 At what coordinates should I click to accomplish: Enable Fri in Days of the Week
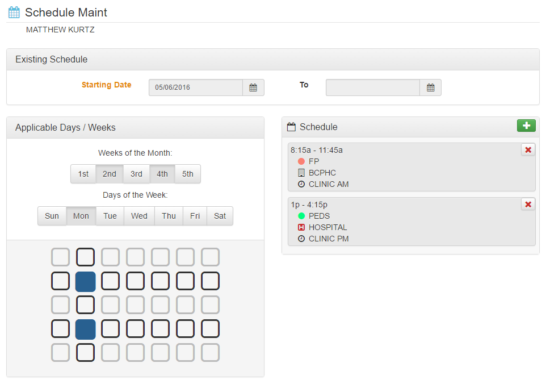[194, 216]
